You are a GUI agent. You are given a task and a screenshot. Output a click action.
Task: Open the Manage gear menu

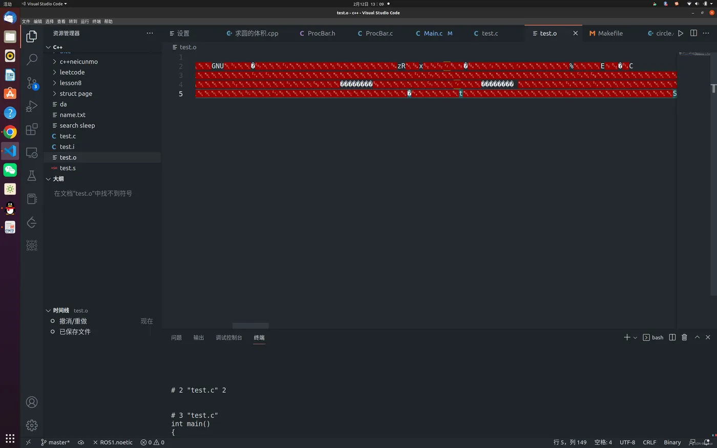(x=32, y=425)
